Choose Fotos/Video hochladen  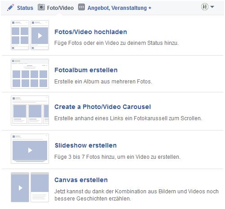click(x=91, y=32)
